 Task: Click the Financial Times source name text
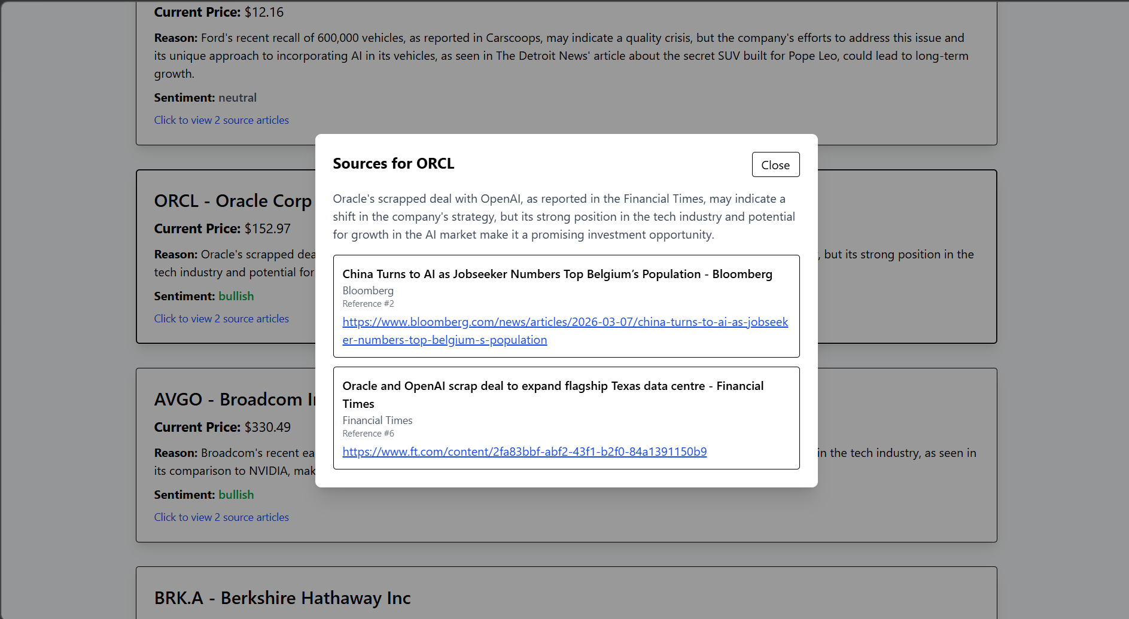coord(377,420)
